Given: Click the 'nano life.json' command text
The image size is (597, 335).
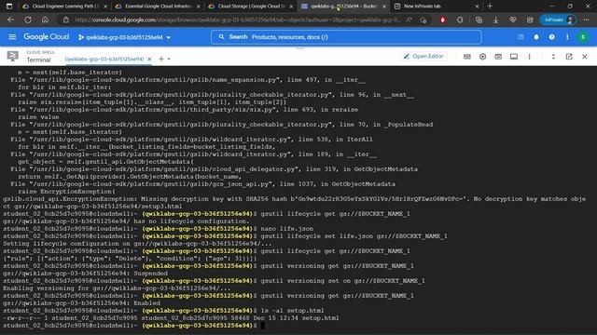Looking at the screenshot, I should tap(287, 229).
